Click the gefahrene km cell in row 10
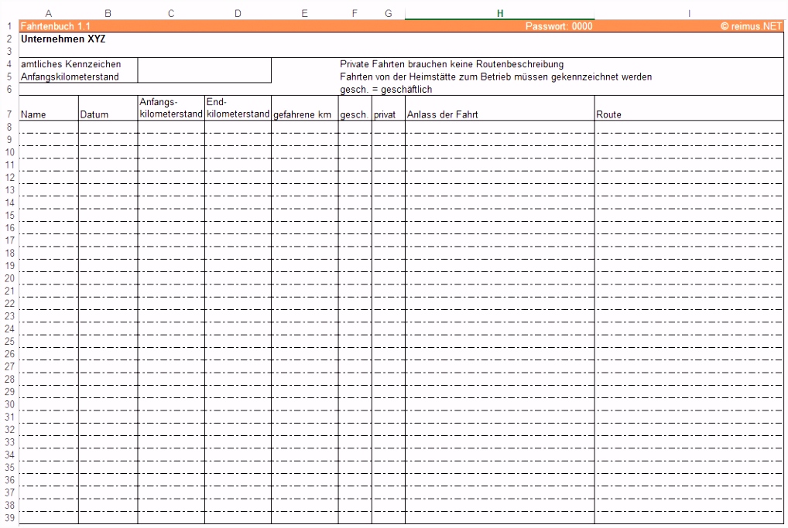788x528 pixels. point(304,152)
